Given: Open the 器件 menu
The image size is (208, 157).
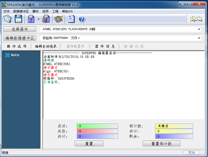Looking at the screenshot, I should [36, 11].
